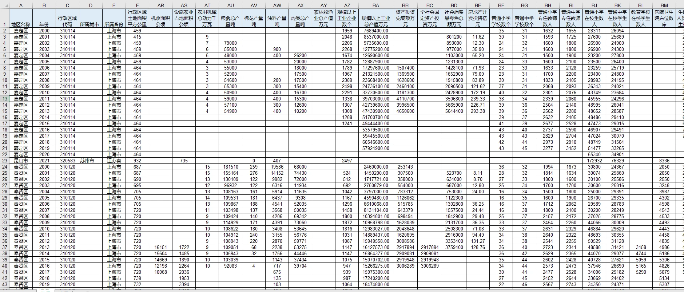The height and width of the screenshot is (292, 684).
Task: Click the select-all corner of the sheet
Action: [4, 5]
